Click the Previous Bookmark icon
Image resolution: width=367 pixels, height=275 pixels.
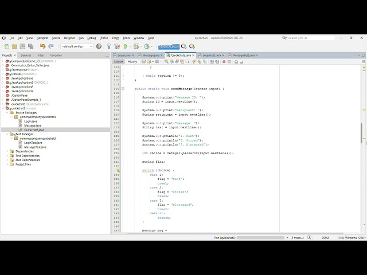click(194, 61)
